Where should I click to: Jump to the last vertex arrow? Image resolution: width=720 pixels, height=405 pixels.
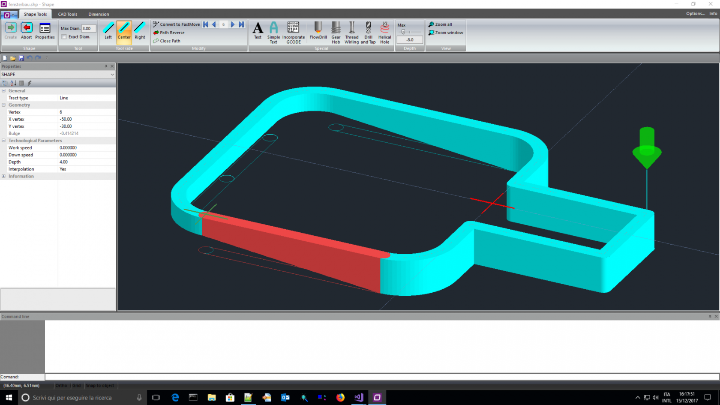241,24
